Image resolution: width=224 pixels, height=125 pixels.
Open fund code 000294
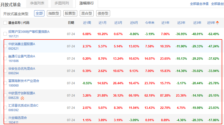13,73
